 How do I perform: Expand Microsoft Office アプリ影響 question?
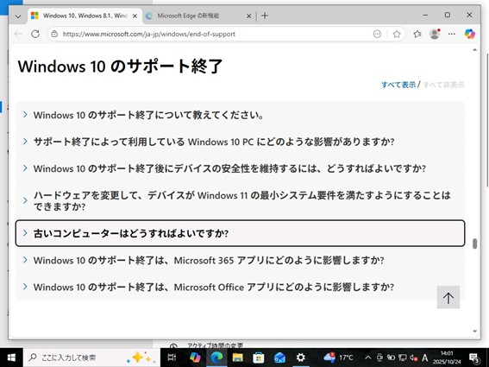point(240,287)
